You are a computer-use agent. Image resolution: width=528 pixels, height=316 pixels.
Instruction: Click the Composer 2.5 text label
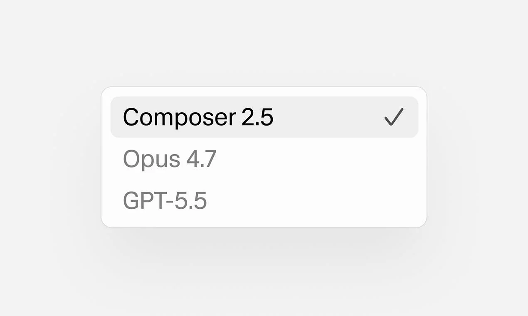click(x=198, y=117)
